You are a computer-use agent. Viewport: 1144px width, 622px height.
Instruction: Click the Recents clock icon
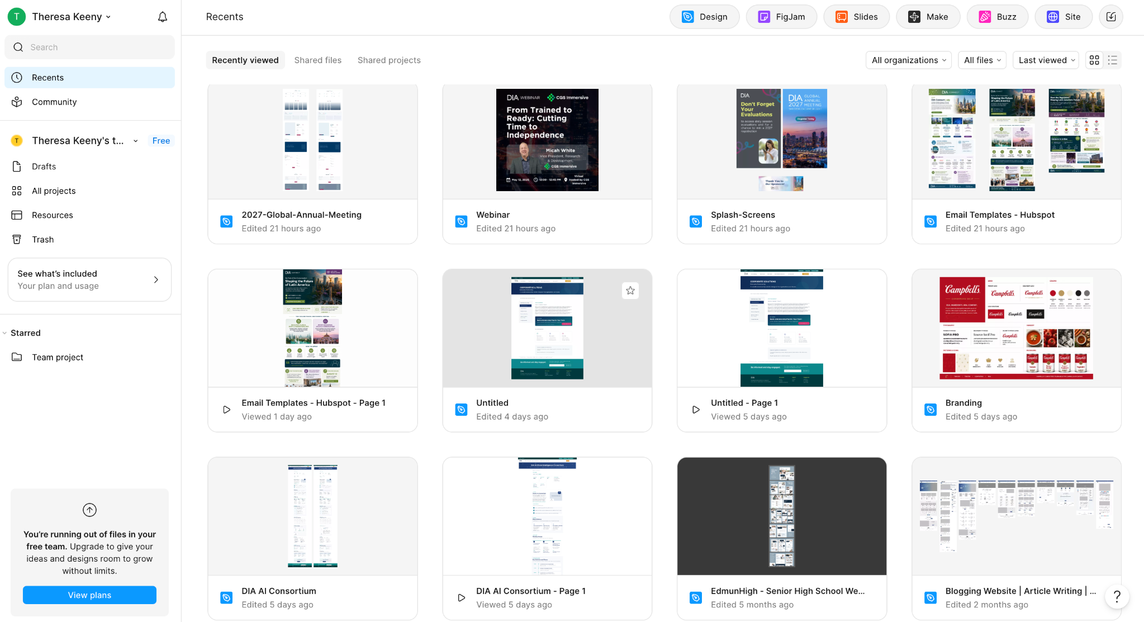(17, 77)
